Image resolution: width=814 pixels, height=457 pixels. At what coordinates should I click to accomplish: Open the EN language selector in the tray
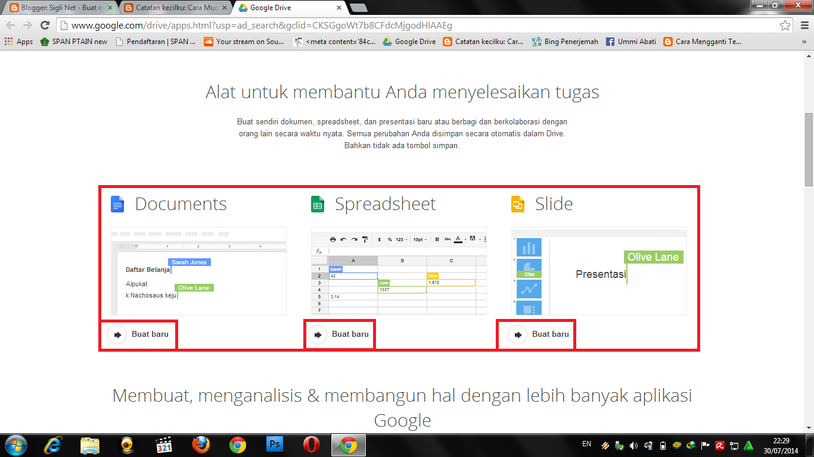coord(586,444)
